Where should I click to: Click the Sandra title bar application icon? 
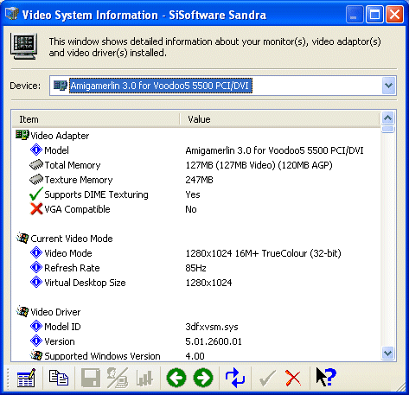coord(12,14)
